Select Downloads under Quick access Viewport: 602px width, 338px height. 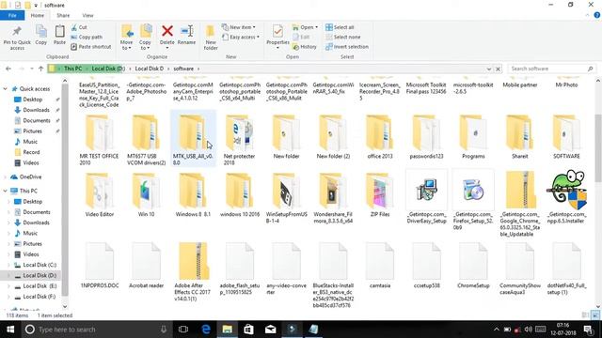pos(36,110)
